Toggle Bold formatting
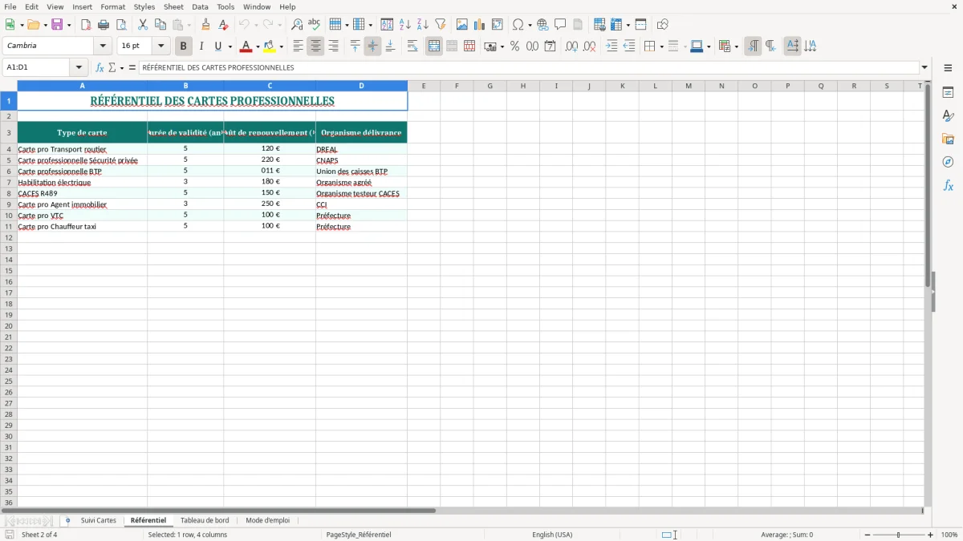The height and width of the screenshot is (541, 963). [183, 46]
